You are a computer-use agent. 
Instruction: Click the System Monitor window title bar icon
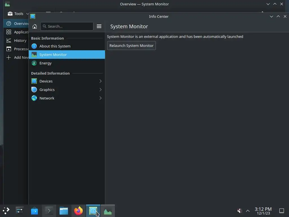tap(7, 4)
